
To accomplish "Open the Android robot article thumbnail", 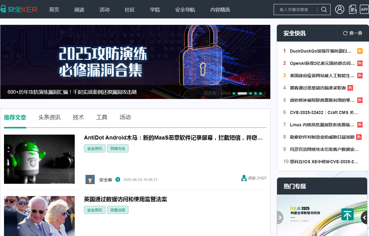I will point(39,159).
